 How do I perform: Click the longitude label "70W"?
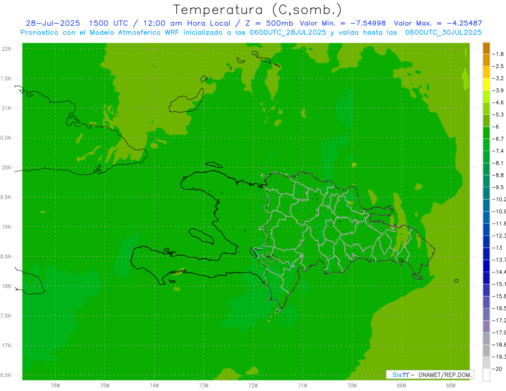click(x=352, y=386)
